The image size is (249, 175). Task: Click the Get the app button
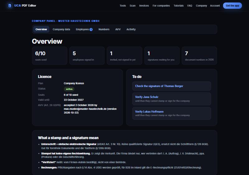coord(232,6)
